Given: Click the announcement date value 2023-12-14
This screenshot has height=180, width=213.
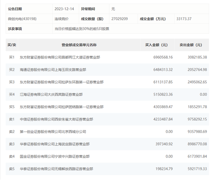Looking at the screenshot, I should [64, 9].
